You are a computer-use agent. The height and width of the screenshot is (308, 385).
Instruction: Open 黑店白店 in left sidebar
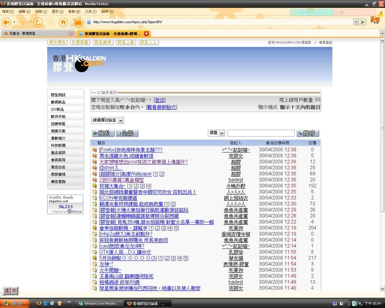point(58,167)
